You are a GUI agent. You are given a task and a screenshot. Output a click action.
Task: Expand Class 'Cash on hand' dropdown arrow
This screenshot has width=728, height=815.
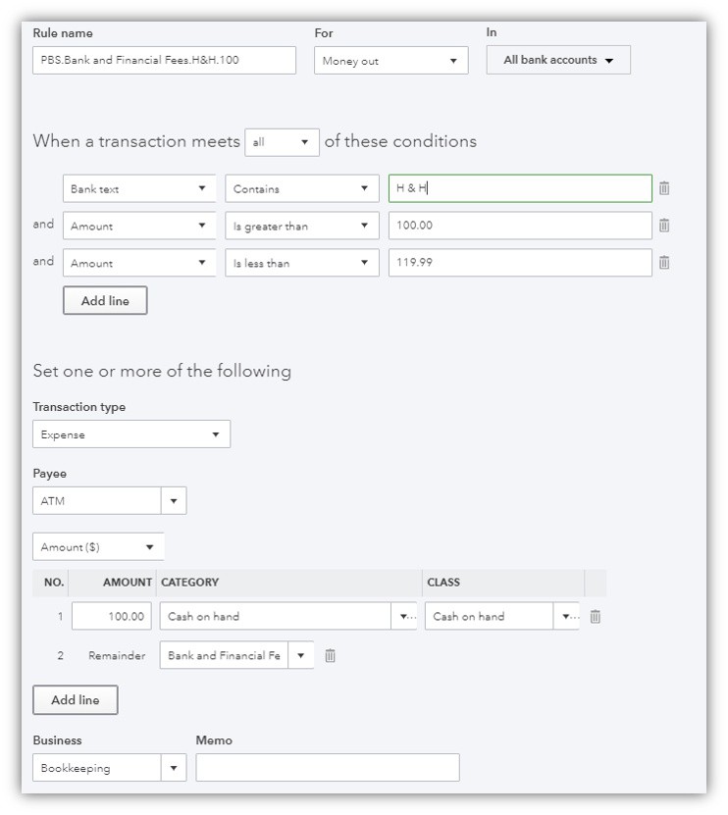tap(566, 616)
